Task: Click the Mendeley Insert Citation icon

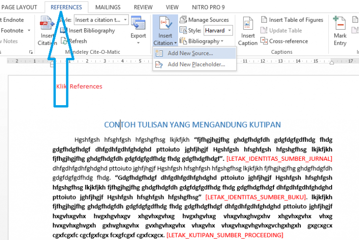Action: point(47,23)
